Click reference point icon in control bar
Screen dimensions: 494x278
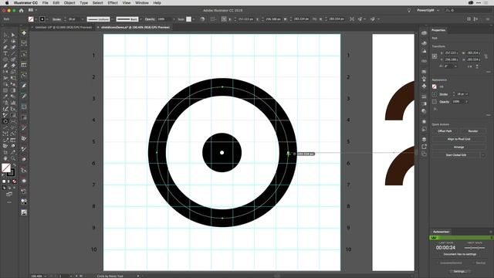coord(224,19)
